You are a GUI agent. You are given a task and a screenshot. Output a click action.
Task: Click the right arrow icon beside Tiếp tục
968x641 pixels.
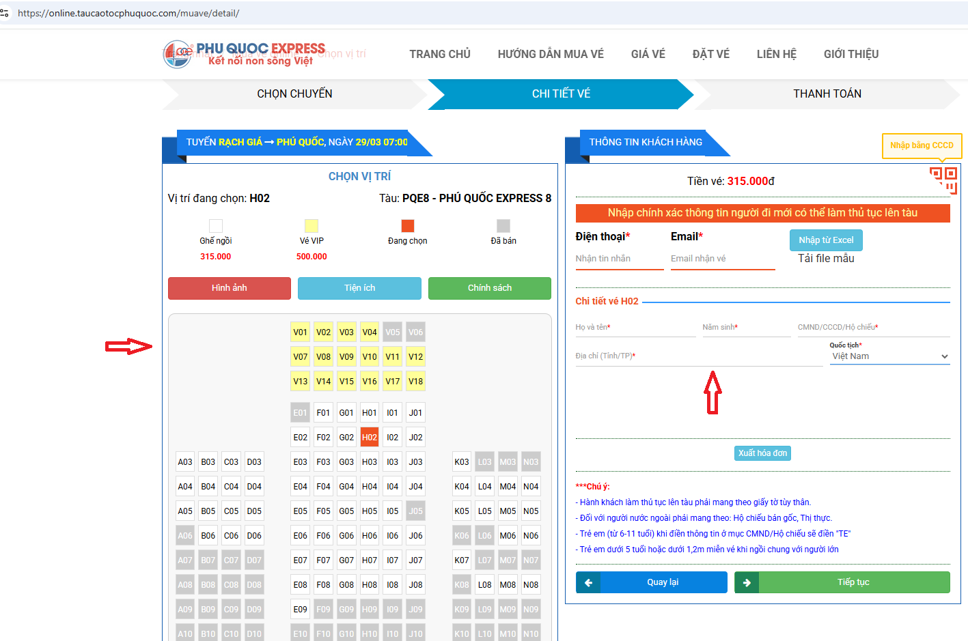(747, 582)
